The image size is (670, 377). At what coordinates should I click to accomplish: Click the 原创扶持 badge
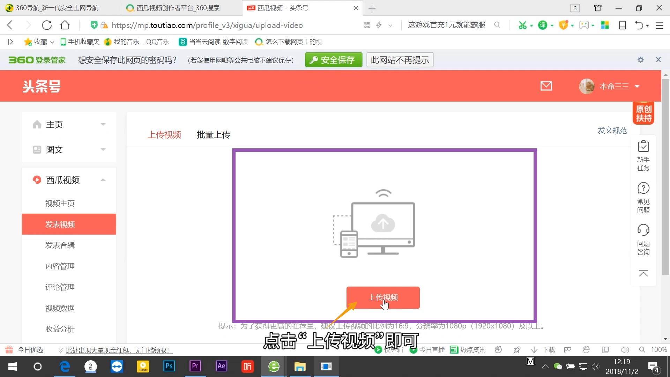pos(643,113)
